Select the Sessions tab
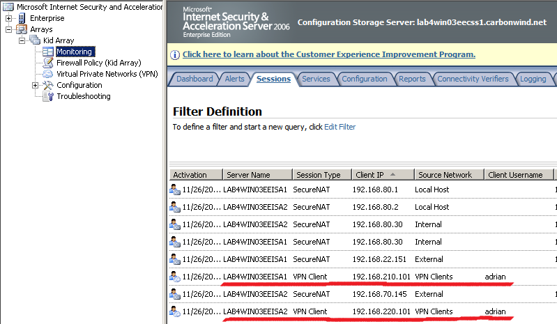557x324 pixels. pos(273,79)
